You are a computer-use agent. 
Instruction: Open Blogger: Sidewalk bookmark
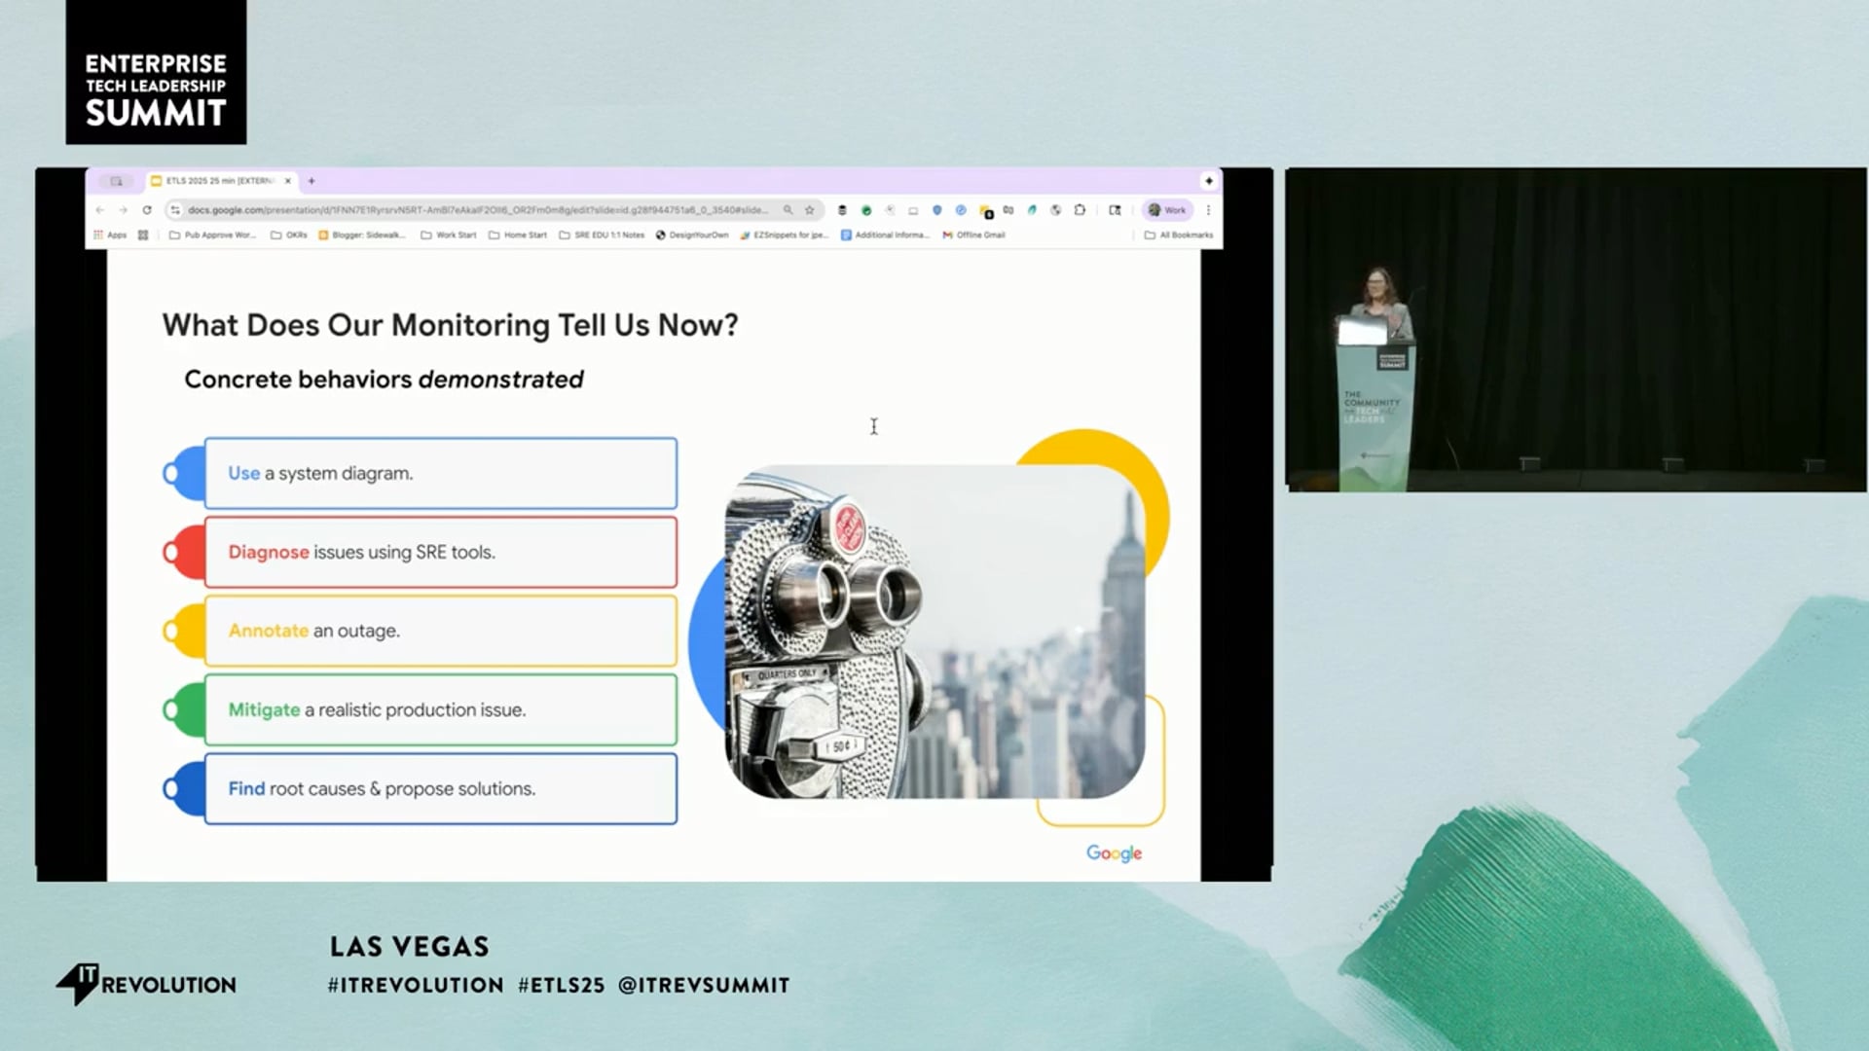pyautogui.click(x=362, y=235)
